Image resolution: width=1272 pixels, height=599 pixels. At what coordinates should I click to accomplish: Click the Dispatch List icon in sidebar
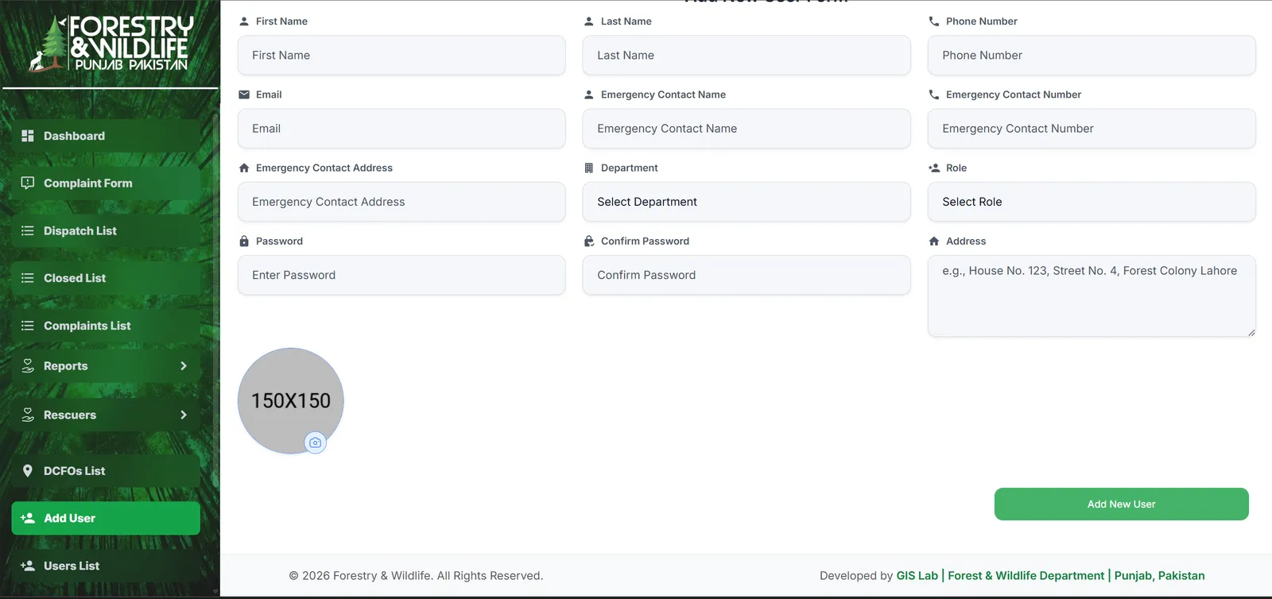coord(28,230)
